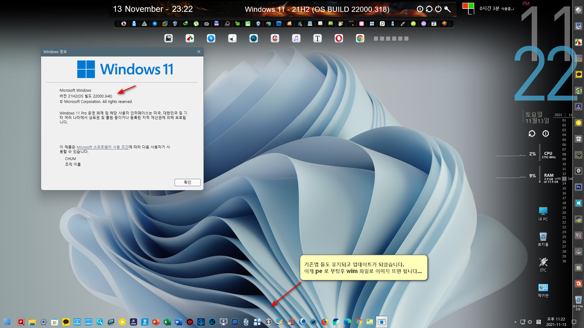Open the uTorrent icon in the small launcher bar
584x328 pixels.
[196, 24]
